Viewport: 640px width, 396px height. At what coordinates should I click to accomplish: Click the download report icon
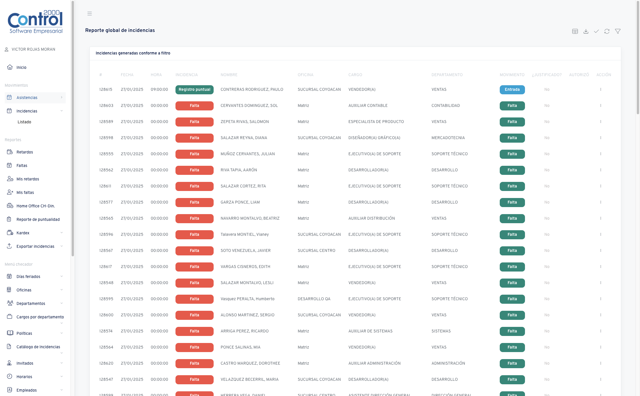586,31
